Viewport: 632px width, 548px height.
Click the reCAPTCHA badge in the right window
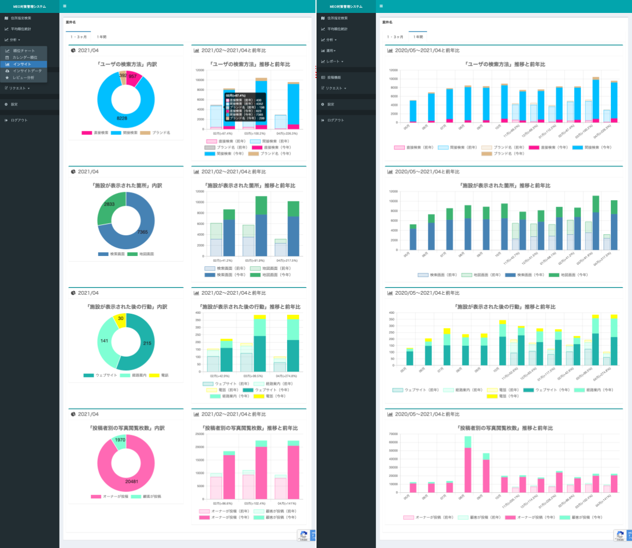[622, 536]
